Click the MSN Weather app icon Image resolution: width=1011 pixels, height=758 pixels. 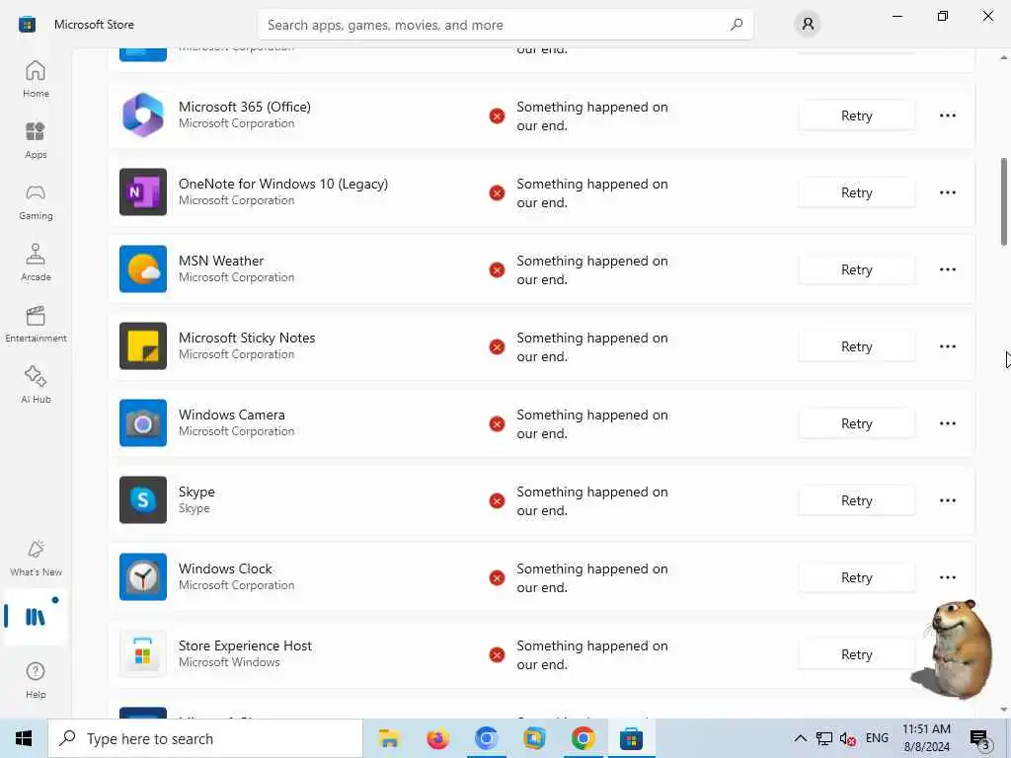(143, 268)
